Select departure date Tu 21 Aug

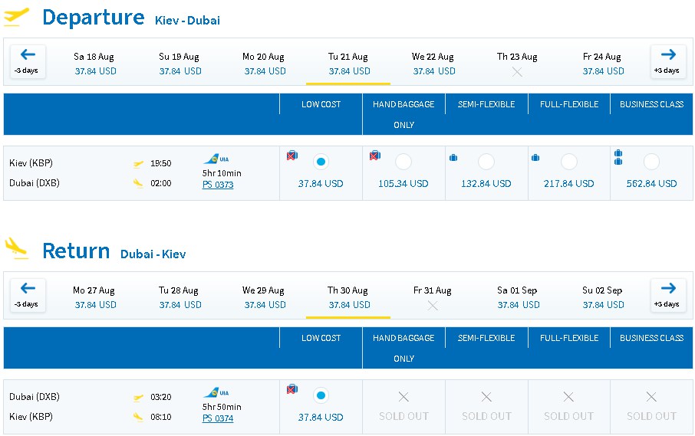click(348, 64)
